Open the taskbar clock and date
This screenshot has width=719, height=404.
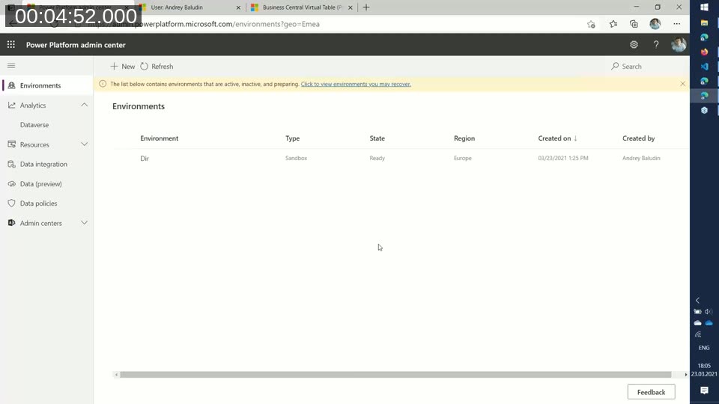(x=704, y=370)
